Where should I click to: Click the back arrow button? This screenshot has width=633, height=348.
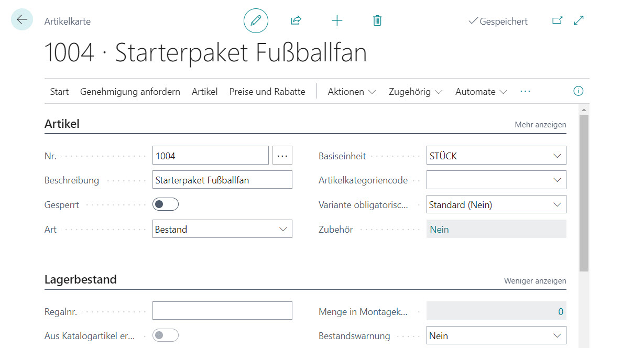click(22, 20)
